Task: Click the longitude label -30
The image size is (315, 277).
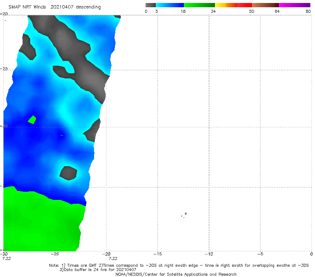Action: (x=4, y=254)
